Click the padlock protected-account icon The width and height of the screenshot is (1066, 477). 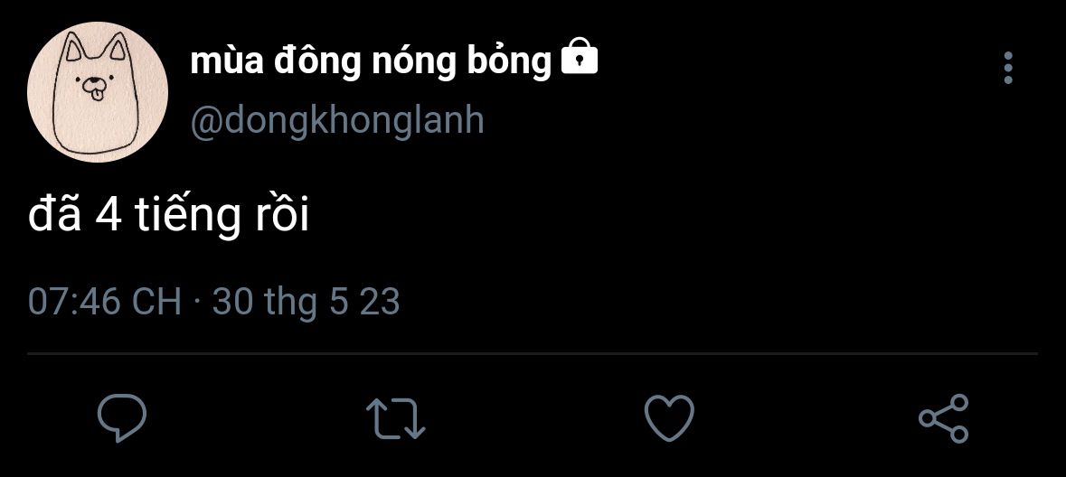(580, 56)
